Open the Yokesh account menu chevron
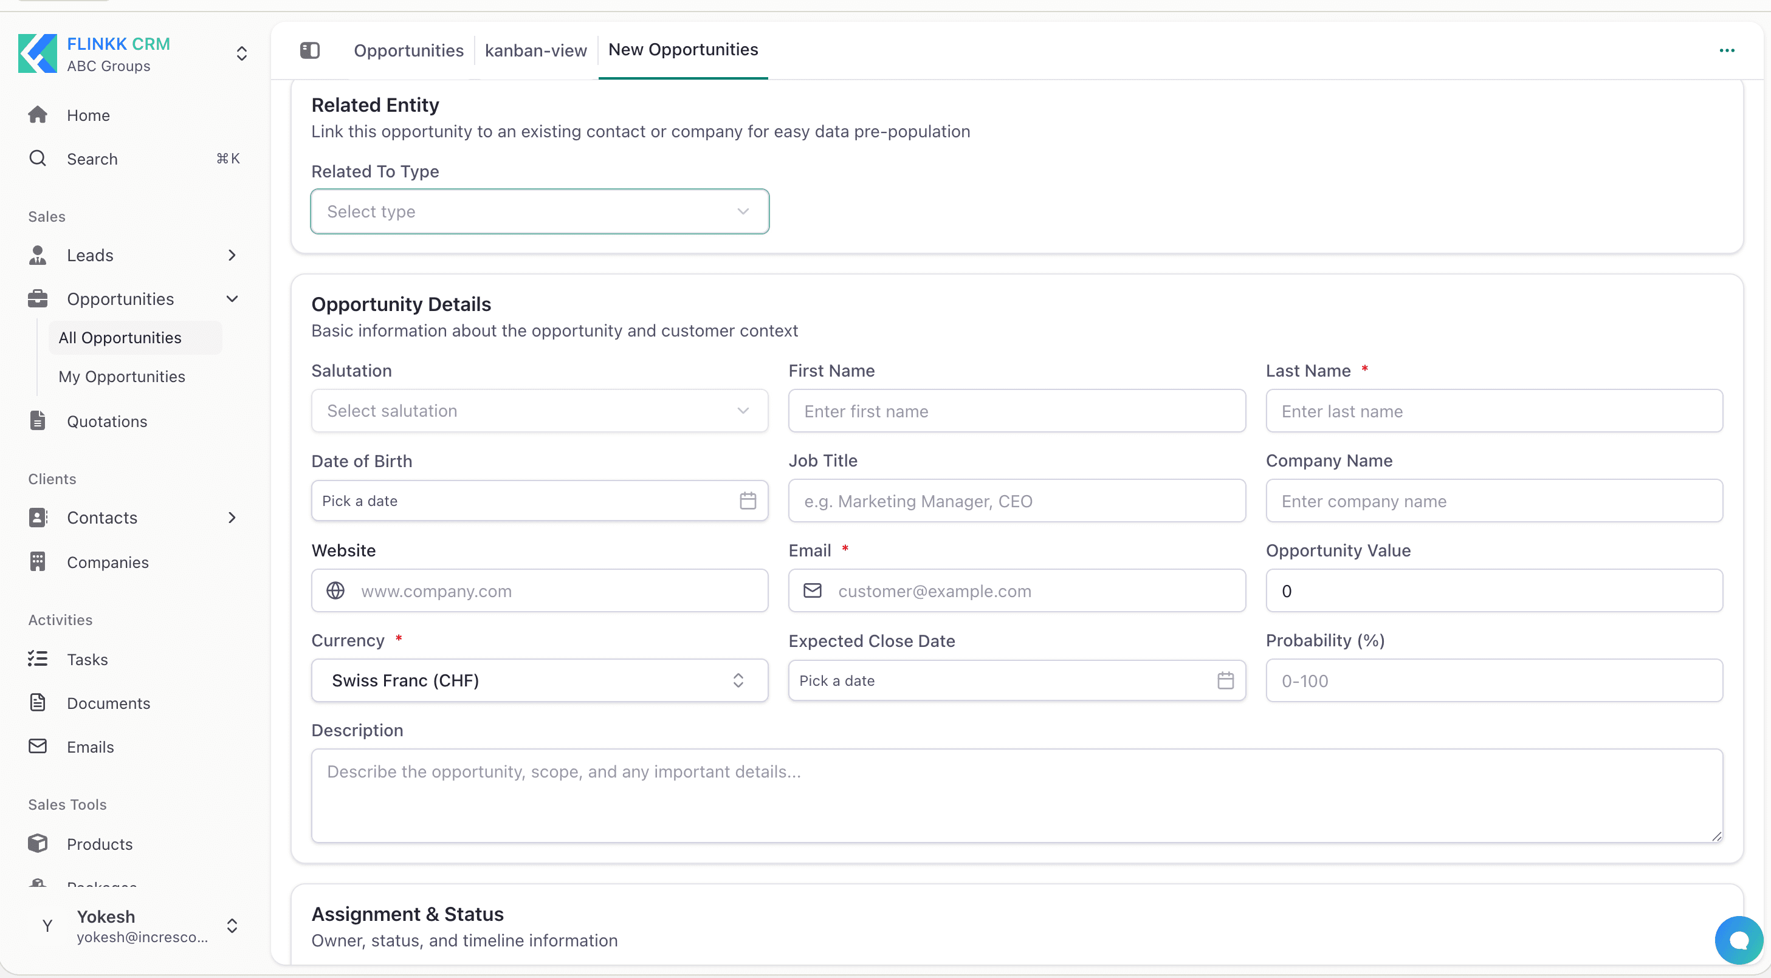This screenshot has height=978, width=1771. pyautogui.click(x=232, y=926)
